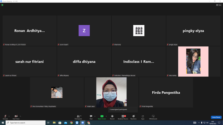
Task: Open Zoom Apps
Action: 143,117
